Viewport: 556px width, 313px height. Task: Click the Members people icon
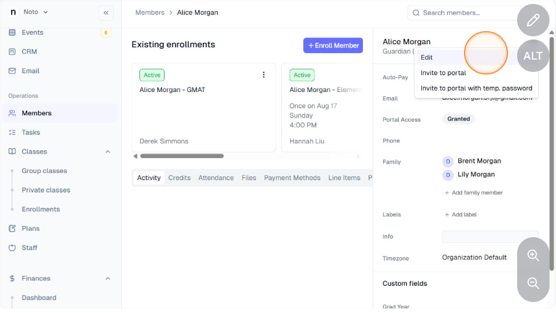coord(12,113)
